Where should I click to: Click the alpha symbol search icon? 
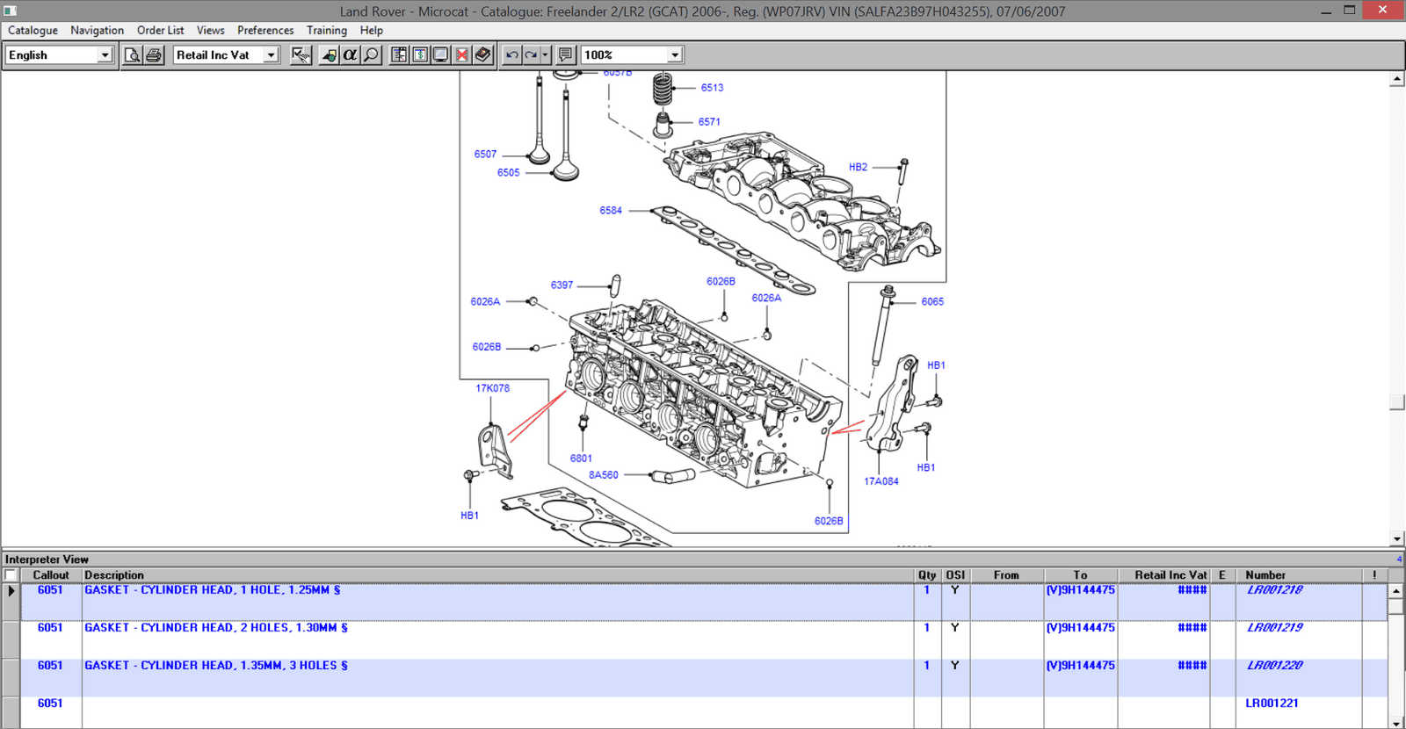tap(350, 55)
